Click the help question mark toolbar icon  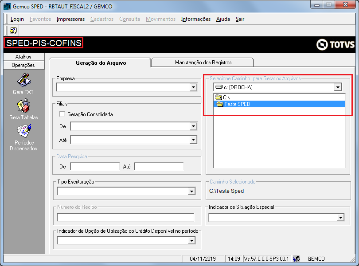tap(13, 31)
